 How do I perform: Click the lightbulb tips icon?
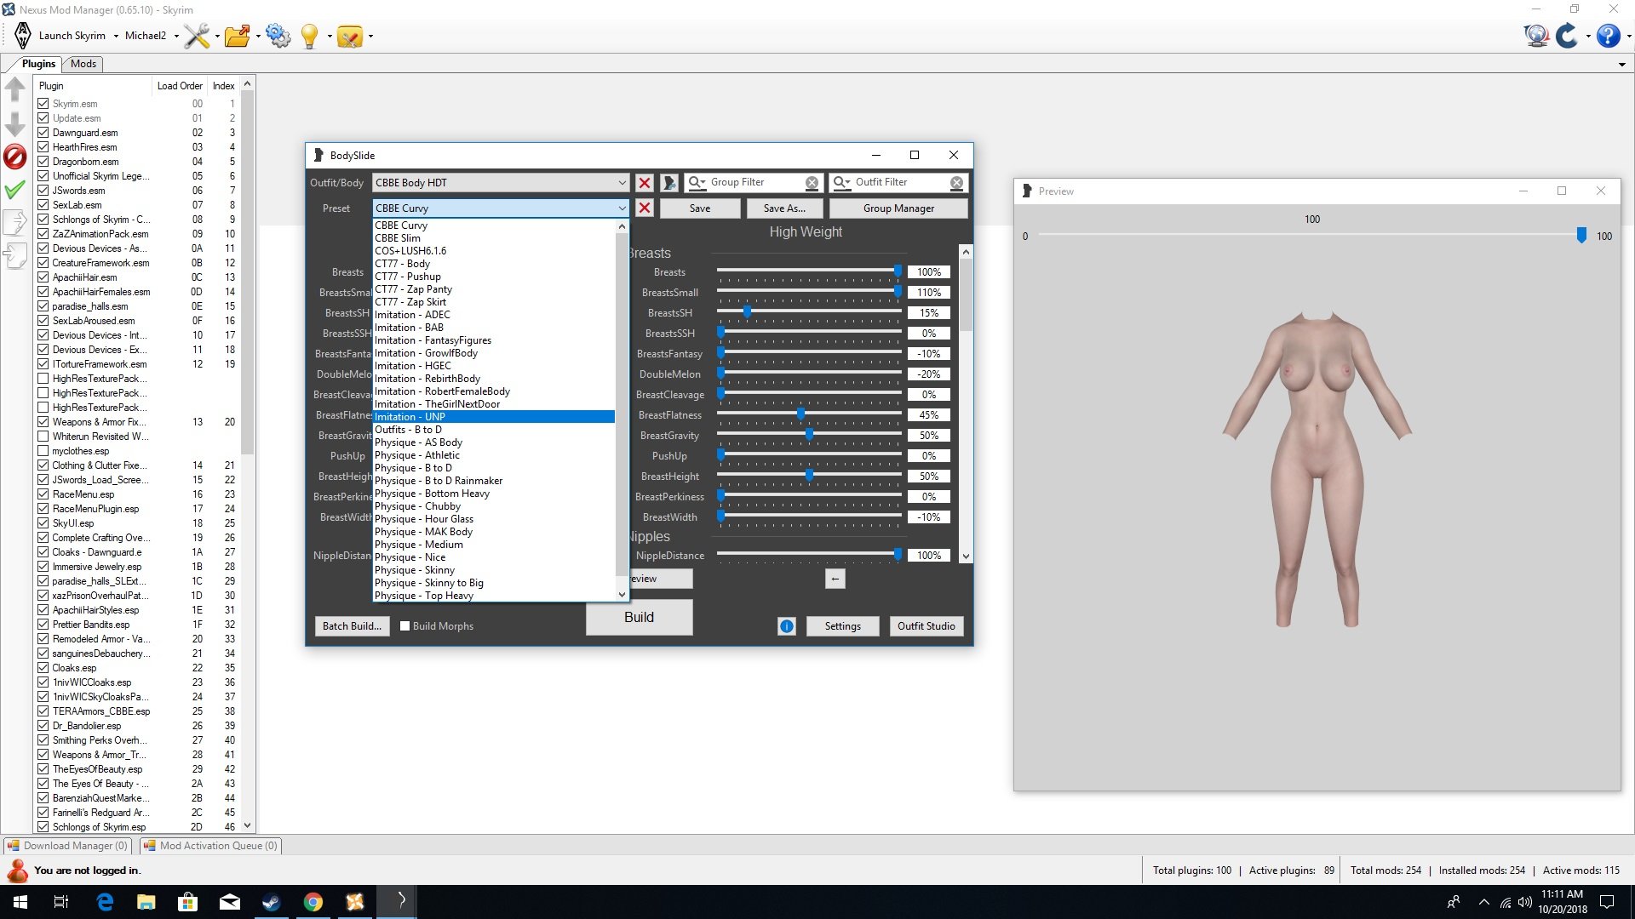310,36
